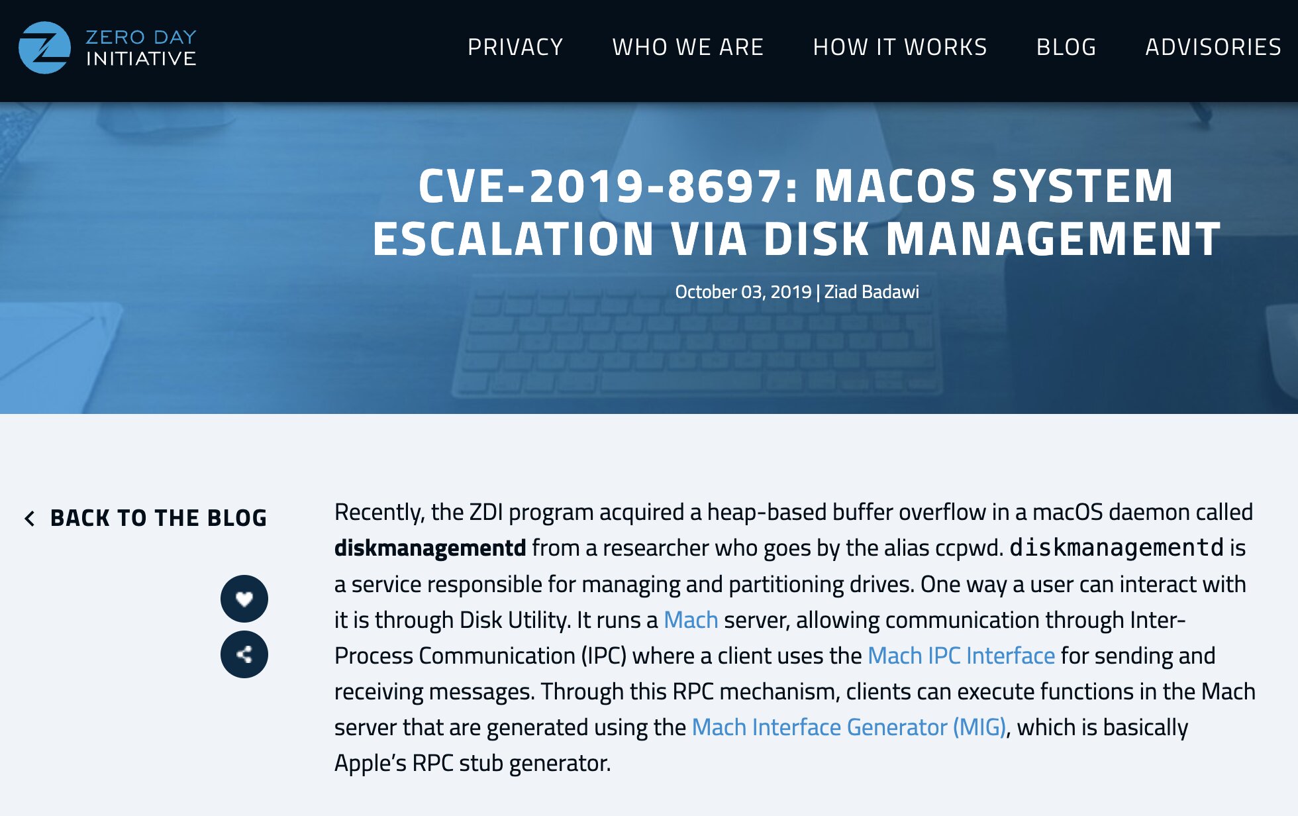The image size is (1298, 816).
Task: Click the monospace diskmanagementd code text
Action: click(x=1117, y=548)
